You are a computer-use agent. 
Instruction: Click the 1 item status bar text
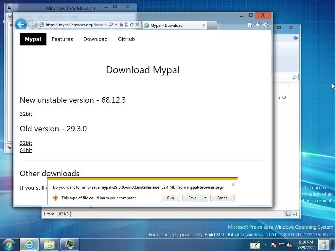tap(49, 214)
